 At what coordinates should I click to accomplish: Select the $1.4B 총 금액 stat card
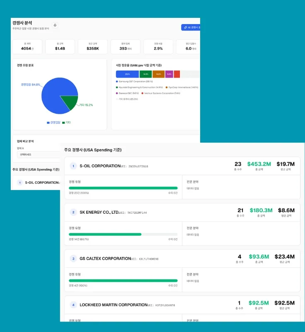click(60, 46)
